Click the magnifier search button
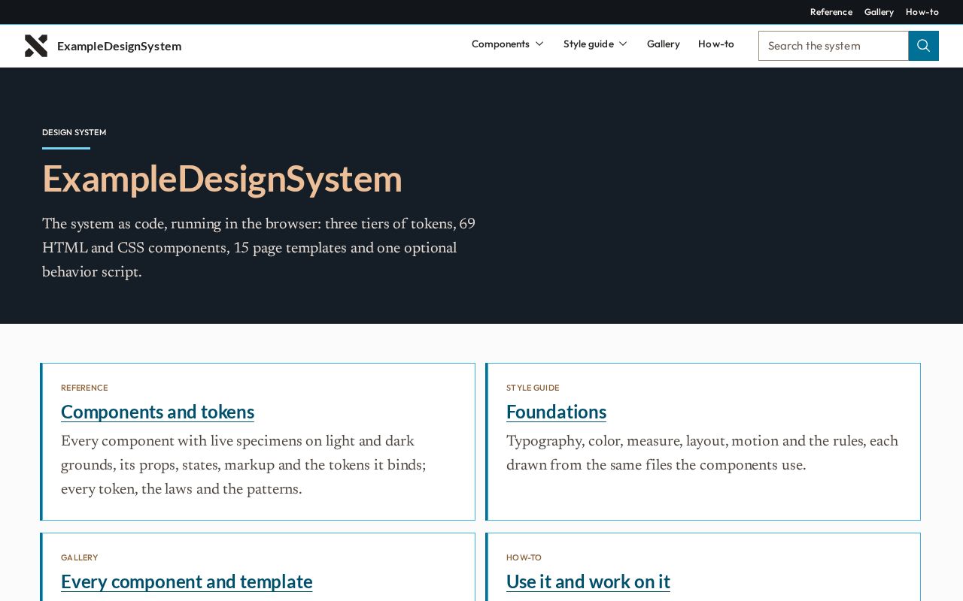 point(924,46)
